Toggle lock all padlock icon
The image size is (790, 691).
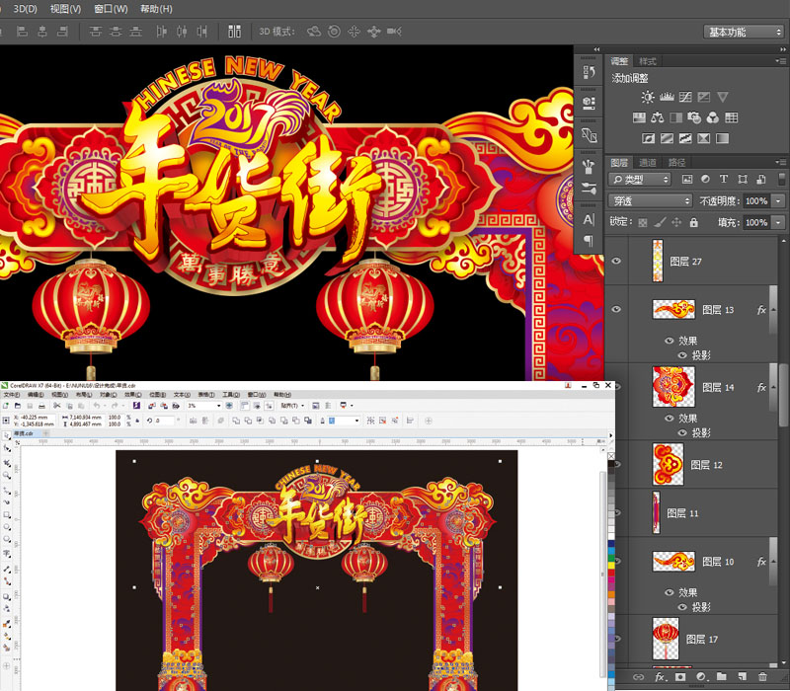point(694,222)
